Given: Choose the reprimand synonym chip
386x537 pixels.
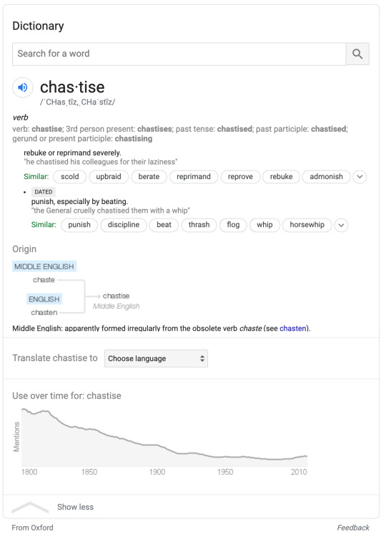Looking at the screenshot, I should tap(194, 177).
